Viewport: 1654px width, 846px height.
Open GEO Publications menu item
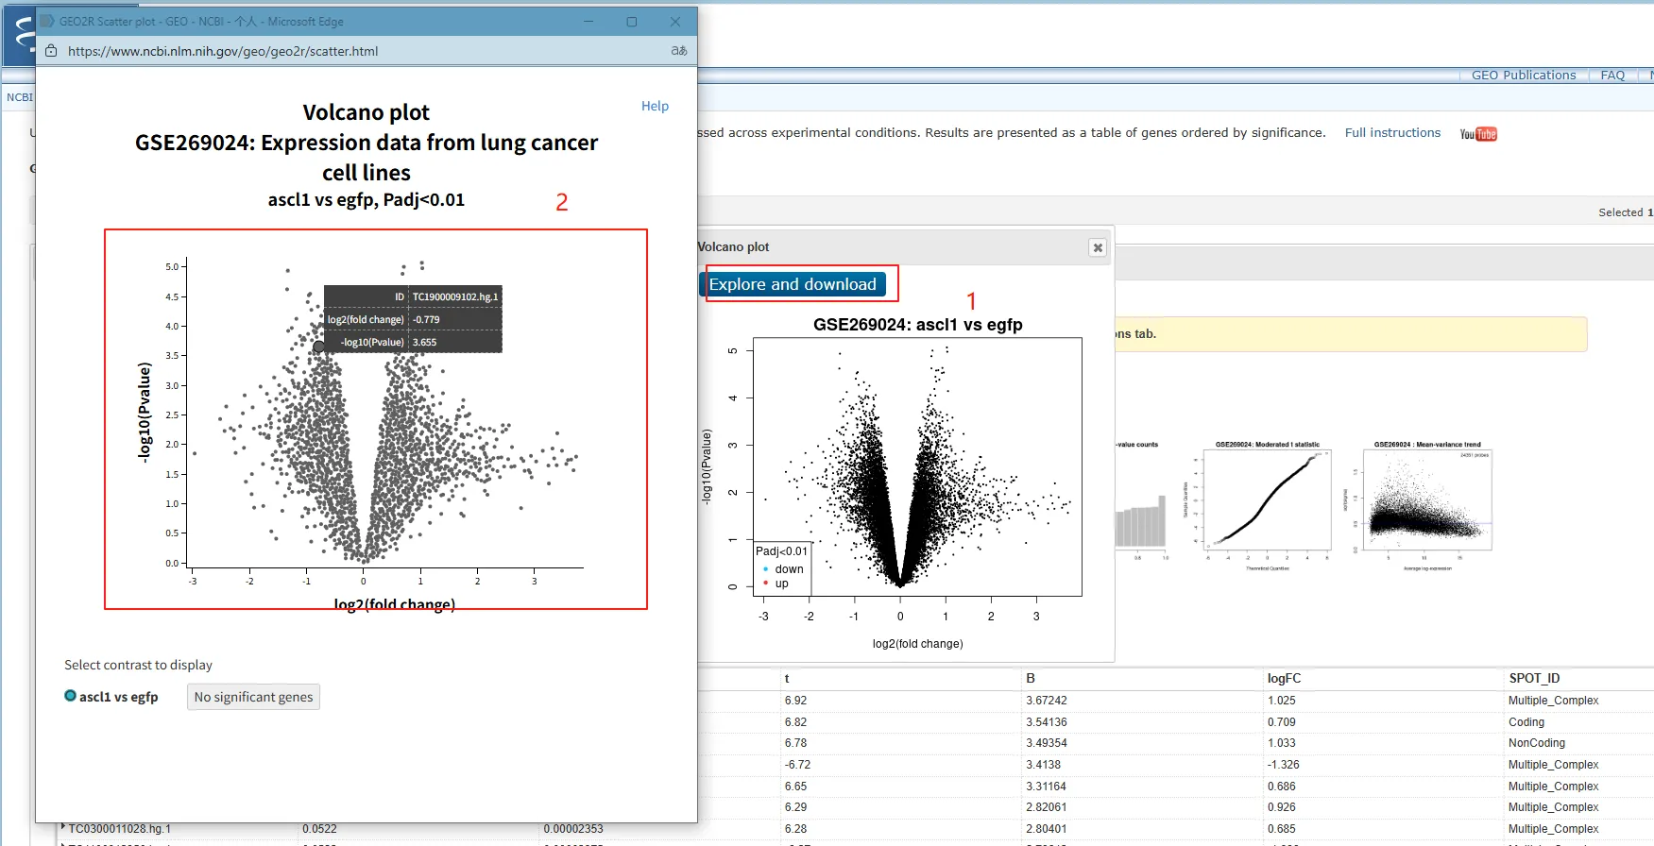click(1523, 76)
